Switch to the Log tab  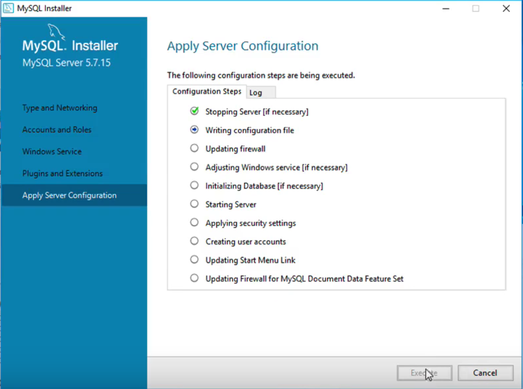click(x=261, y=93)
